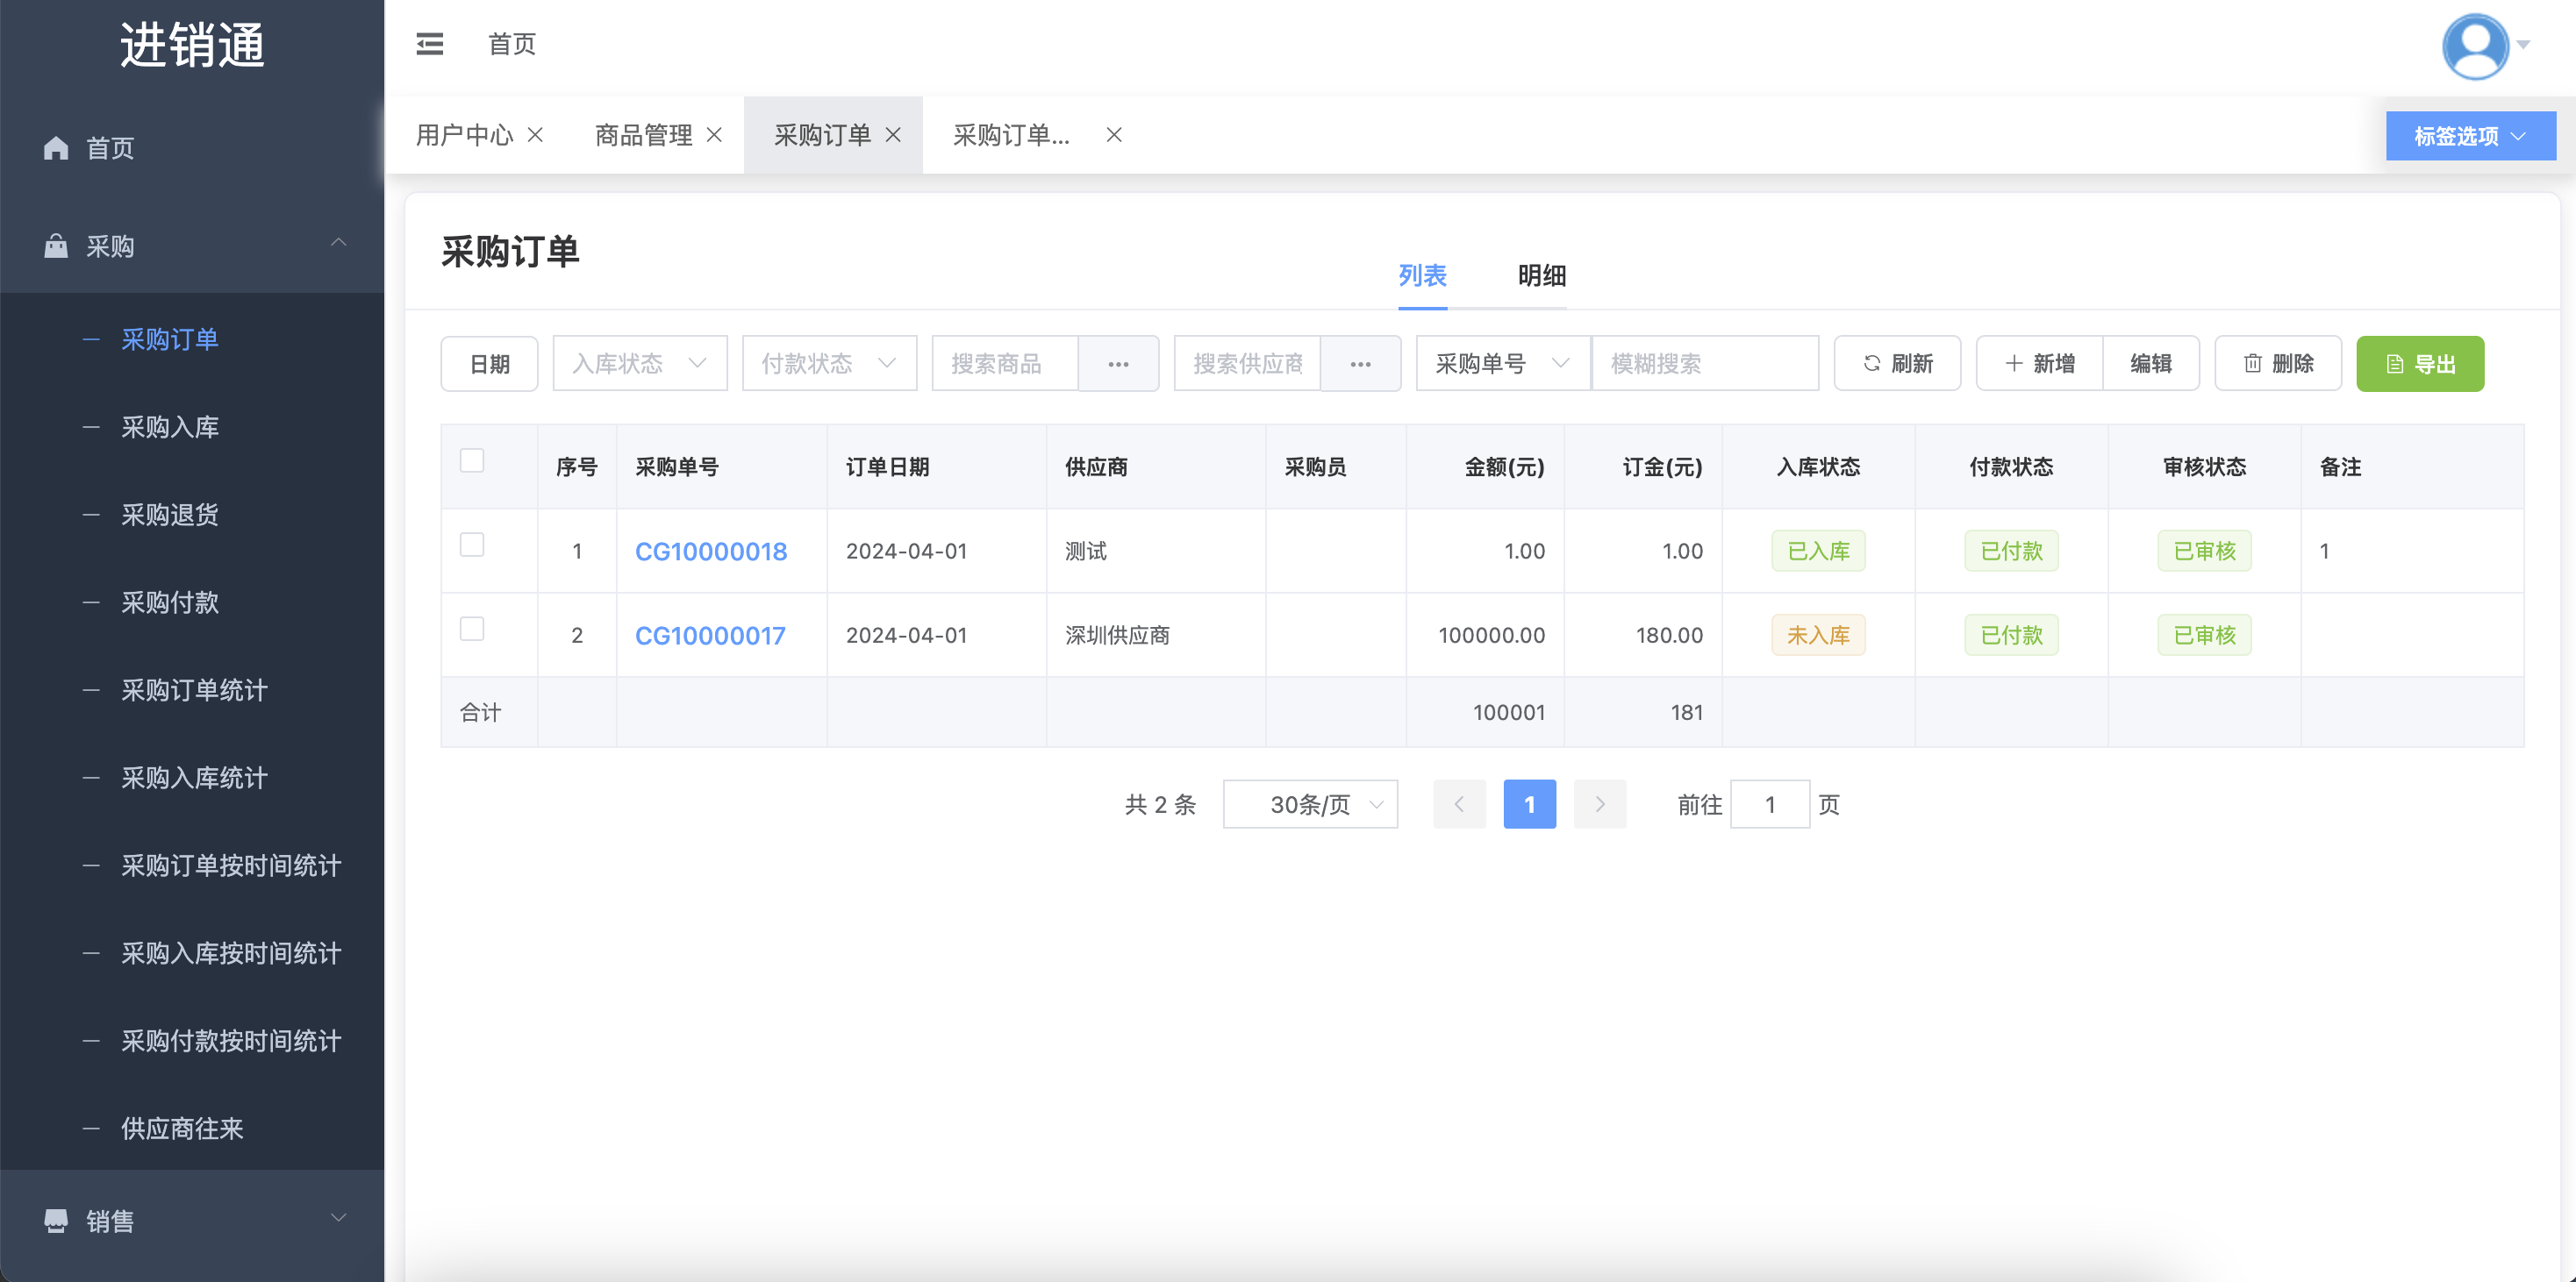The image size is (2576, 1282).
Task: Click the shopping bag 采购 icon
Action: [56, 246]
